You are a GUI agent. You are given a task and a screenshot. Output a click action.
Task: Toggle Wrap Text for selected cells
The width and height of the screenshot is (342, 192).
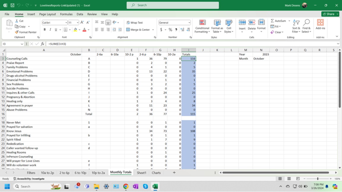click(134, 23)
